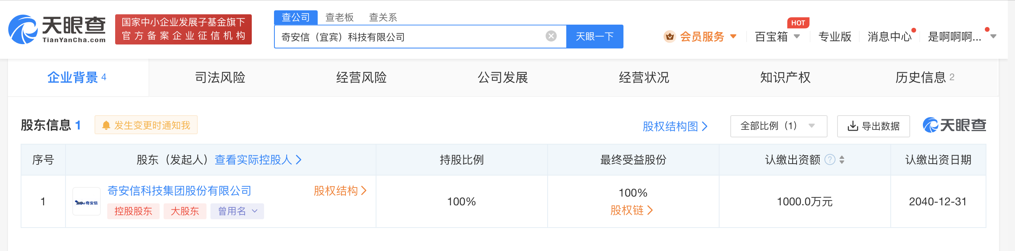The image size is (1015, 251).
Task: Select the 公司发展 tab
Action: 503,77
